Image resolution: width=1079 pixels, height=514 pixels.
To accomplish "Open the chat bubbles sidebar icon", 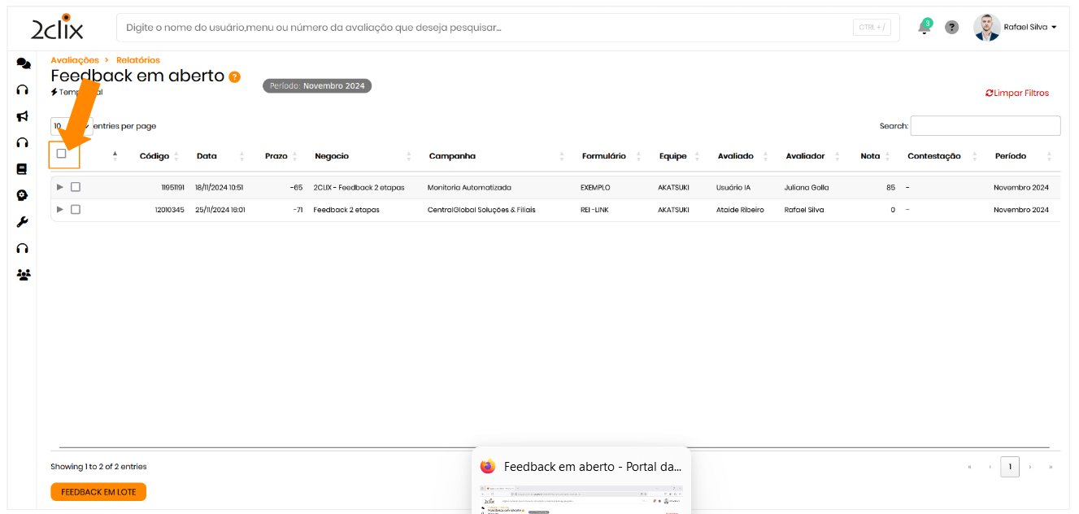I will point(24,63).
